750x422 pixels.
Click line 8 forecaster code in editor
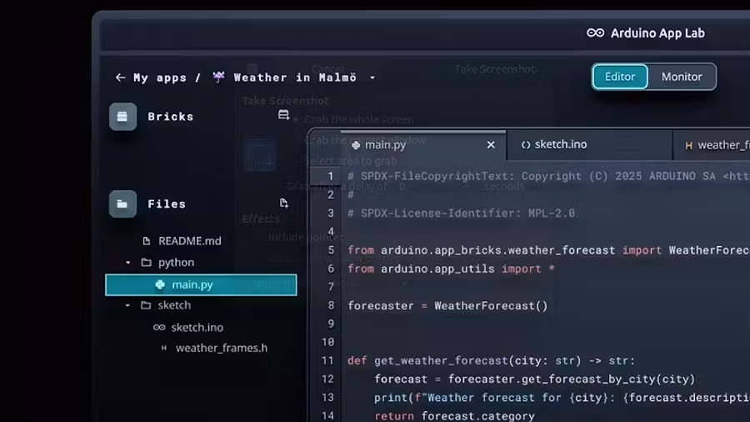447,306
